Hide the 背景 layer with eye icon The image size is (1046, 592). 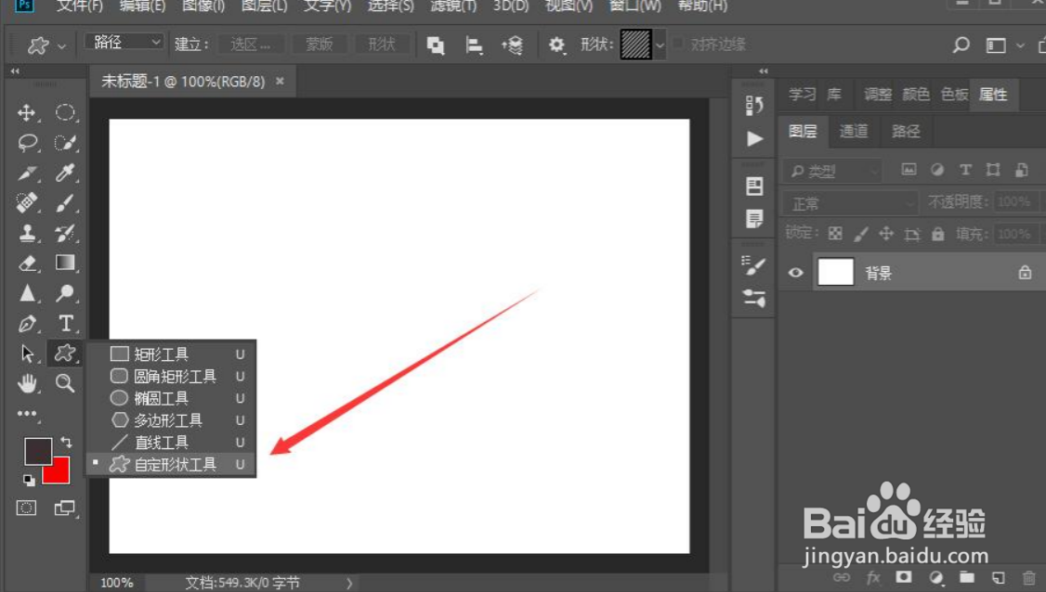point(795,273)
